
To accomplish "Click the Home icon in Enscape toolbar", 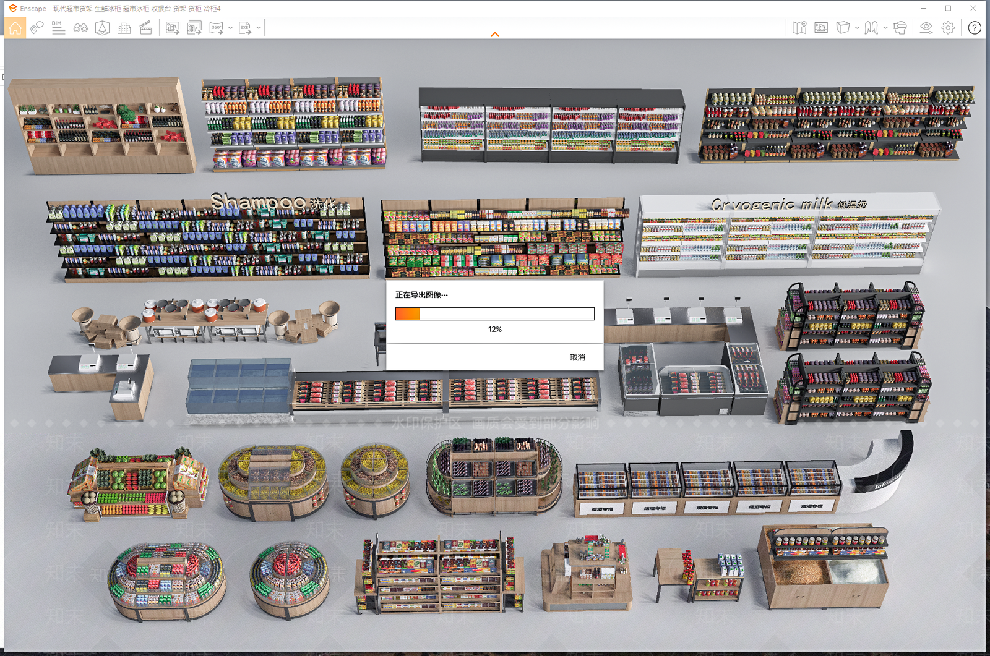I will click(x=15, y=28).
